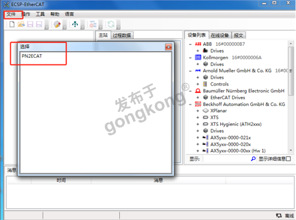Click the green refresh toolbar icon

click(x=111, y=24)
